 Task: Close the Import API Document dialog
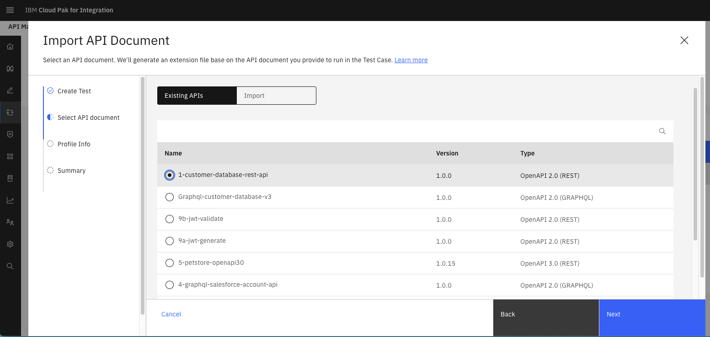pos(684,40)
